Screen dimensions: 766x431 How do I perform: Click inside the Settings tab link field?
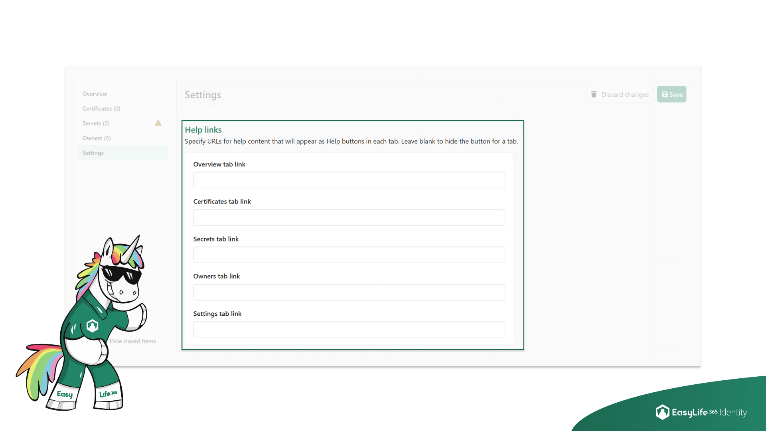click(349, 330)
